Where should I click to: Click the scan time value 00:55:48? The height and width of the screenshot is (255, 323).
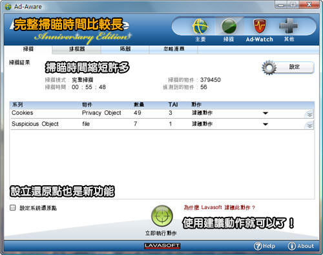(x=89, y=87)
